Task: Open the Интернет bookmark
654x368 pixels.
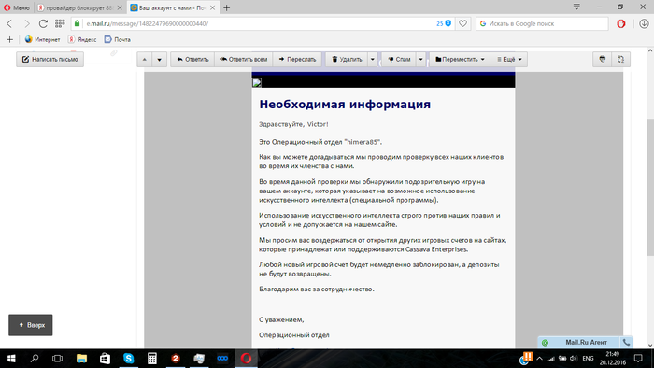Action: [42, 39]
